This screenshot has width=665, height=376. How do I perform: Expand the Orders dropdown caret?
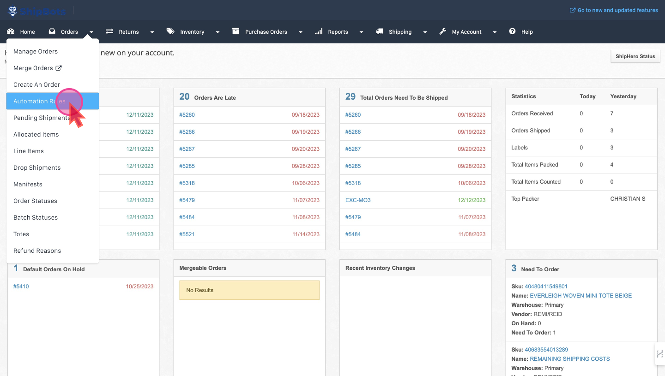pyautogui.click(x=91, y=32)
